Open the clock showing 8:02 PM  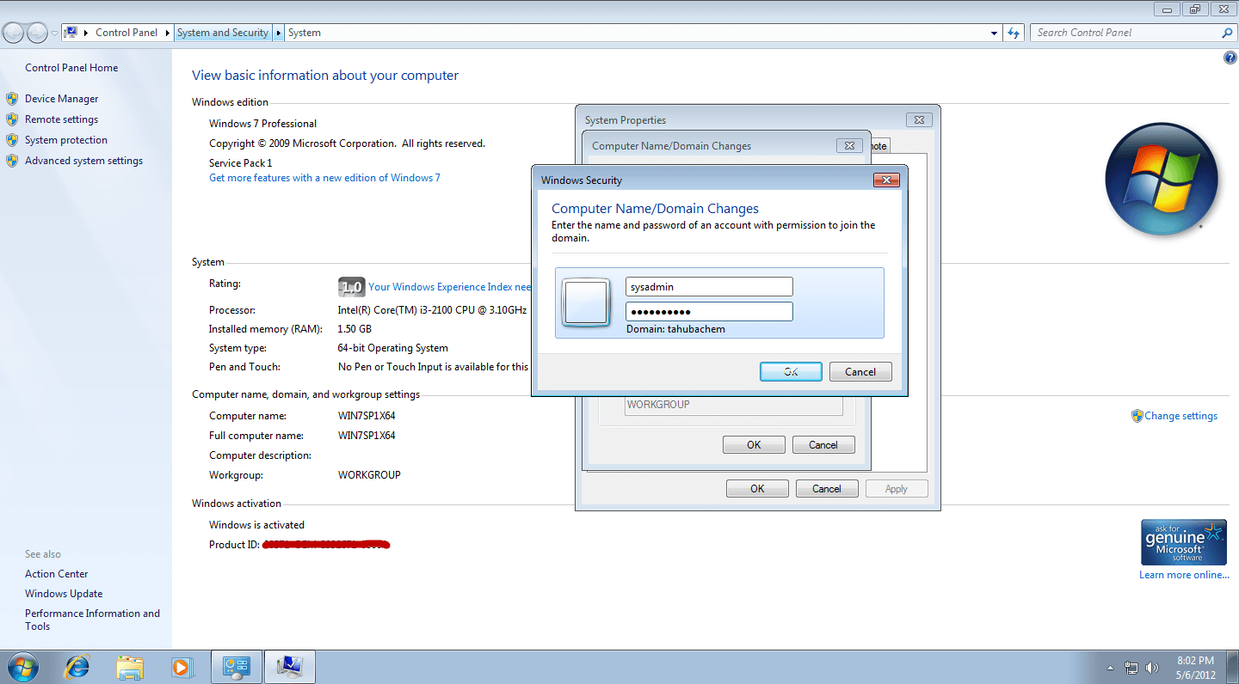(x=1195, y=668)
